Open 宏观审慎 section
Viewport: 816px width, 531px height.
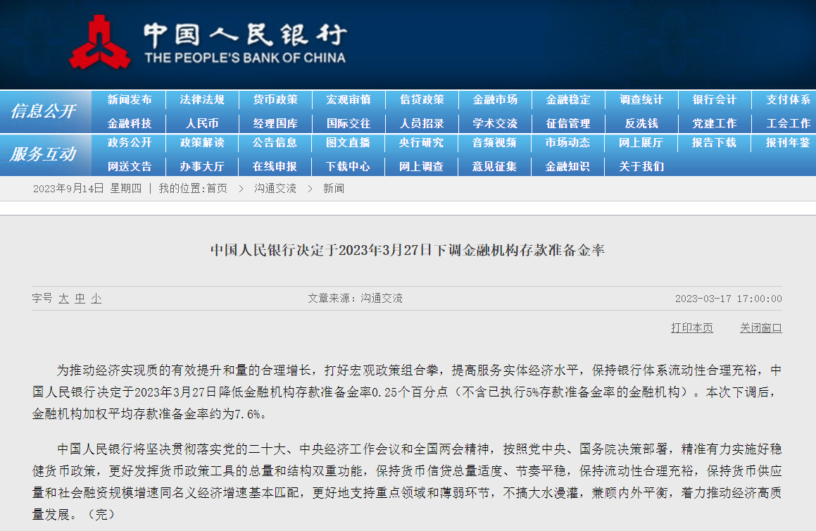click(349, 99)
